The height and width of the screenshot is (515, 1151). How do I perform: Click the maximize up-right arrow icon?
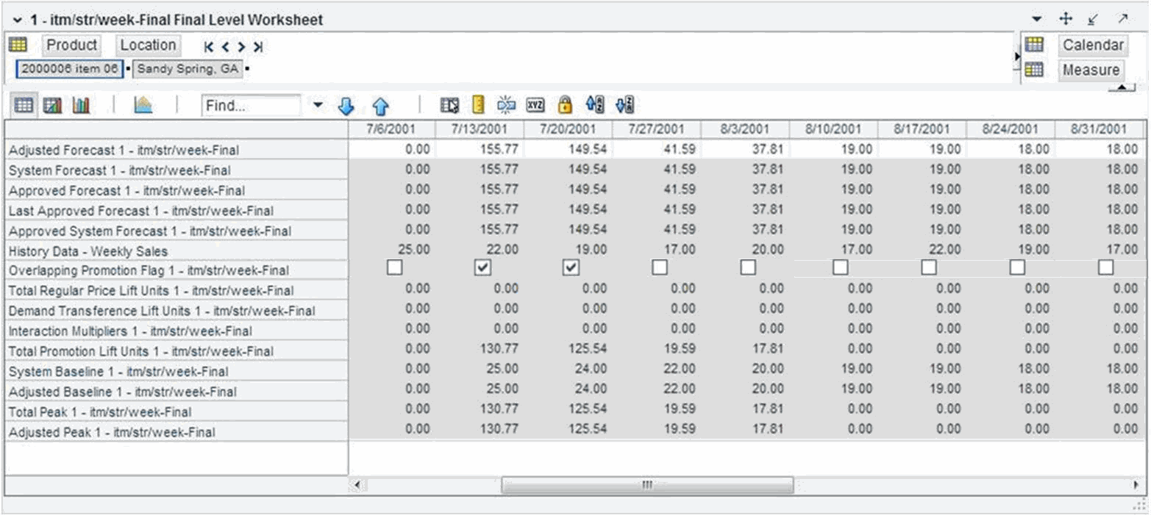point(1123,19)
